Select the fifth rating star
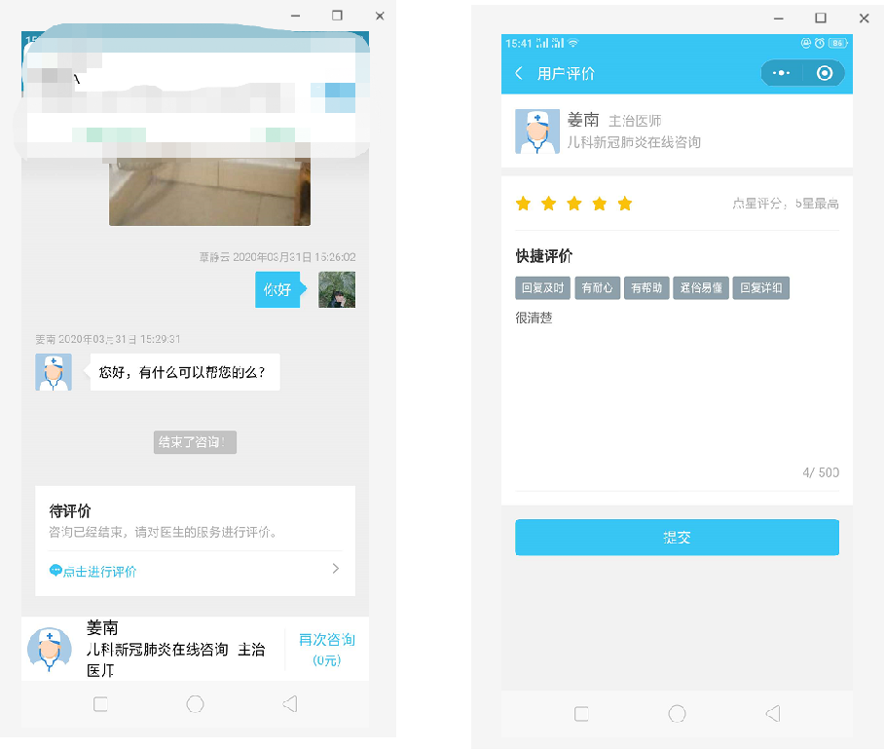Viewport: 885px width, 750px height. 625,204
